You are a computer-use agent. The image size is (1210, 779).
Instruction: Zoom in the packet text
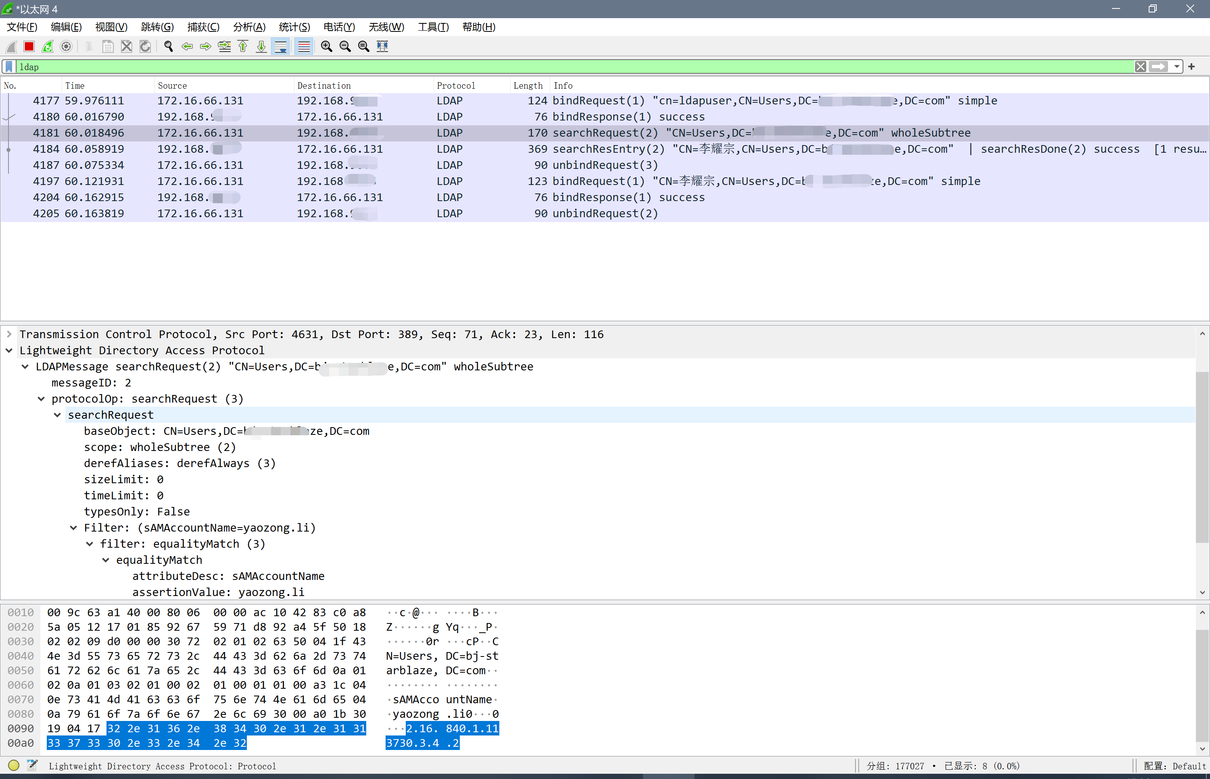click(327, 46)
